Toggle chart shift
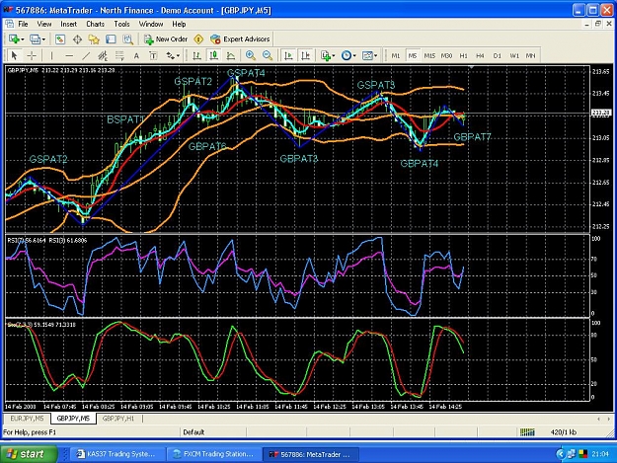The image size is (617, 463). click(305, 55)
